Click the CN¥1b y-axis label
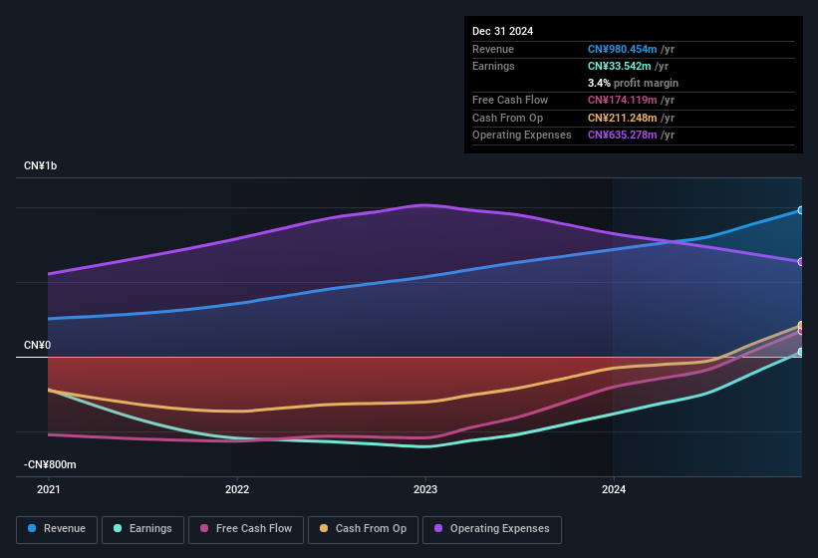Image resolution: width=818 pixels, height=558 pixels. pyautogui.click(x=40, y=165)
